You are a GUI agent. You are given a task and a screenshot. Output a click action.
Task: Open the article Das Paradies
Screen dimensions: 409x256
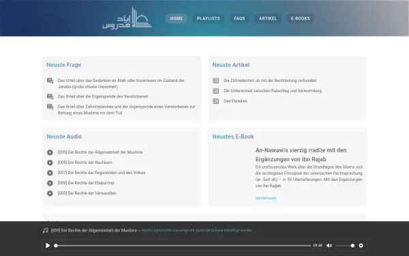(x=235, y=101)
